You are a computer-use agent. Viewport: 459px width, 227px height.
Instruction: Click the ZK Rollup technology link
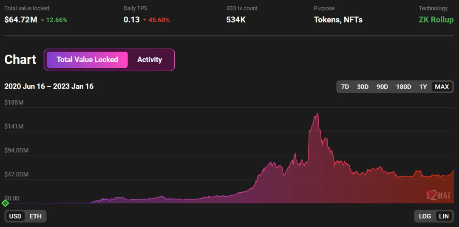[436, 20]
